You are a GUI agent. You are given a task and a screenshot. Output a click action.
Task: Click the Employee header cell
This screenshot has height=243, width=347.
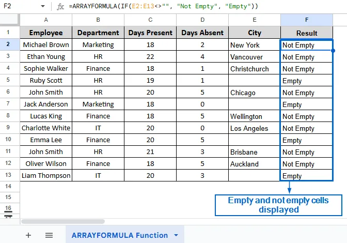(x=46, y=33)
